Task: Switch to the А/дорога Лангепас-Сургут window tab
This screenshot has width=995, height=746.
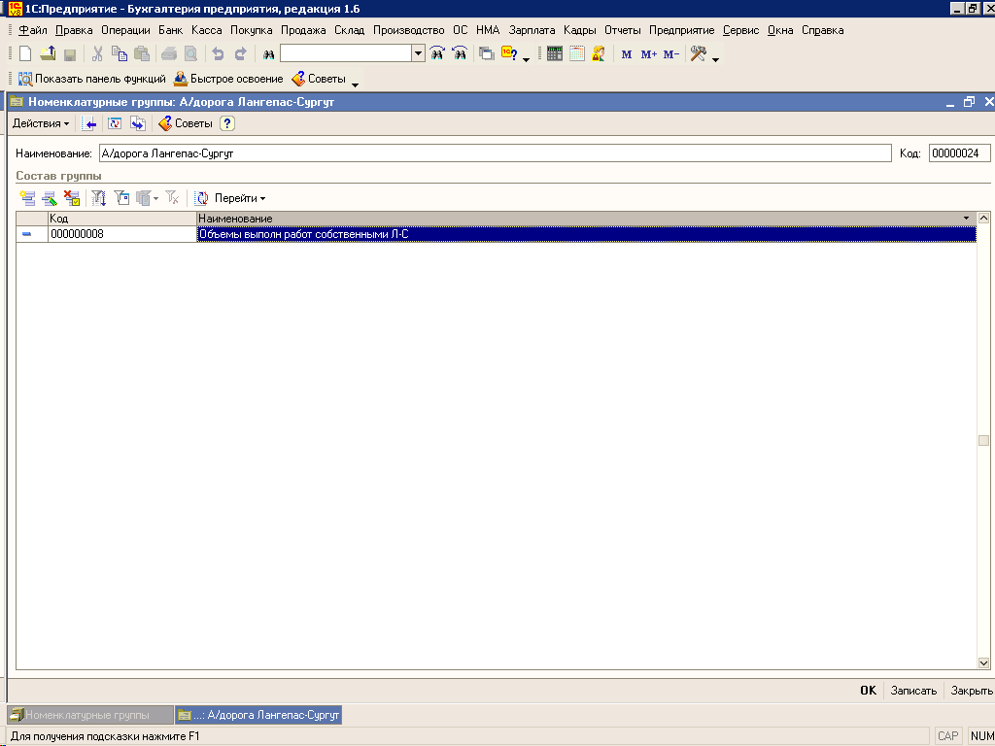Action: 258,715
